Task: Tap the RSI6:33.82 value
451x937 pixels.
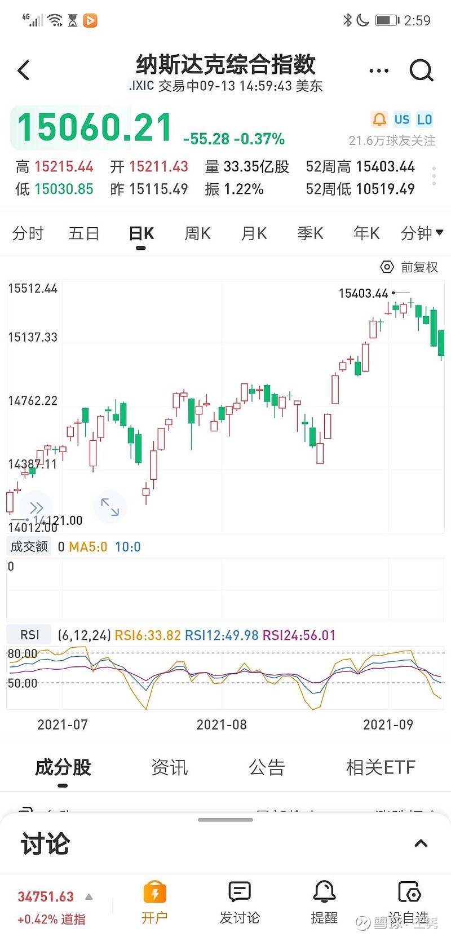Action: [x=148, y=635]
